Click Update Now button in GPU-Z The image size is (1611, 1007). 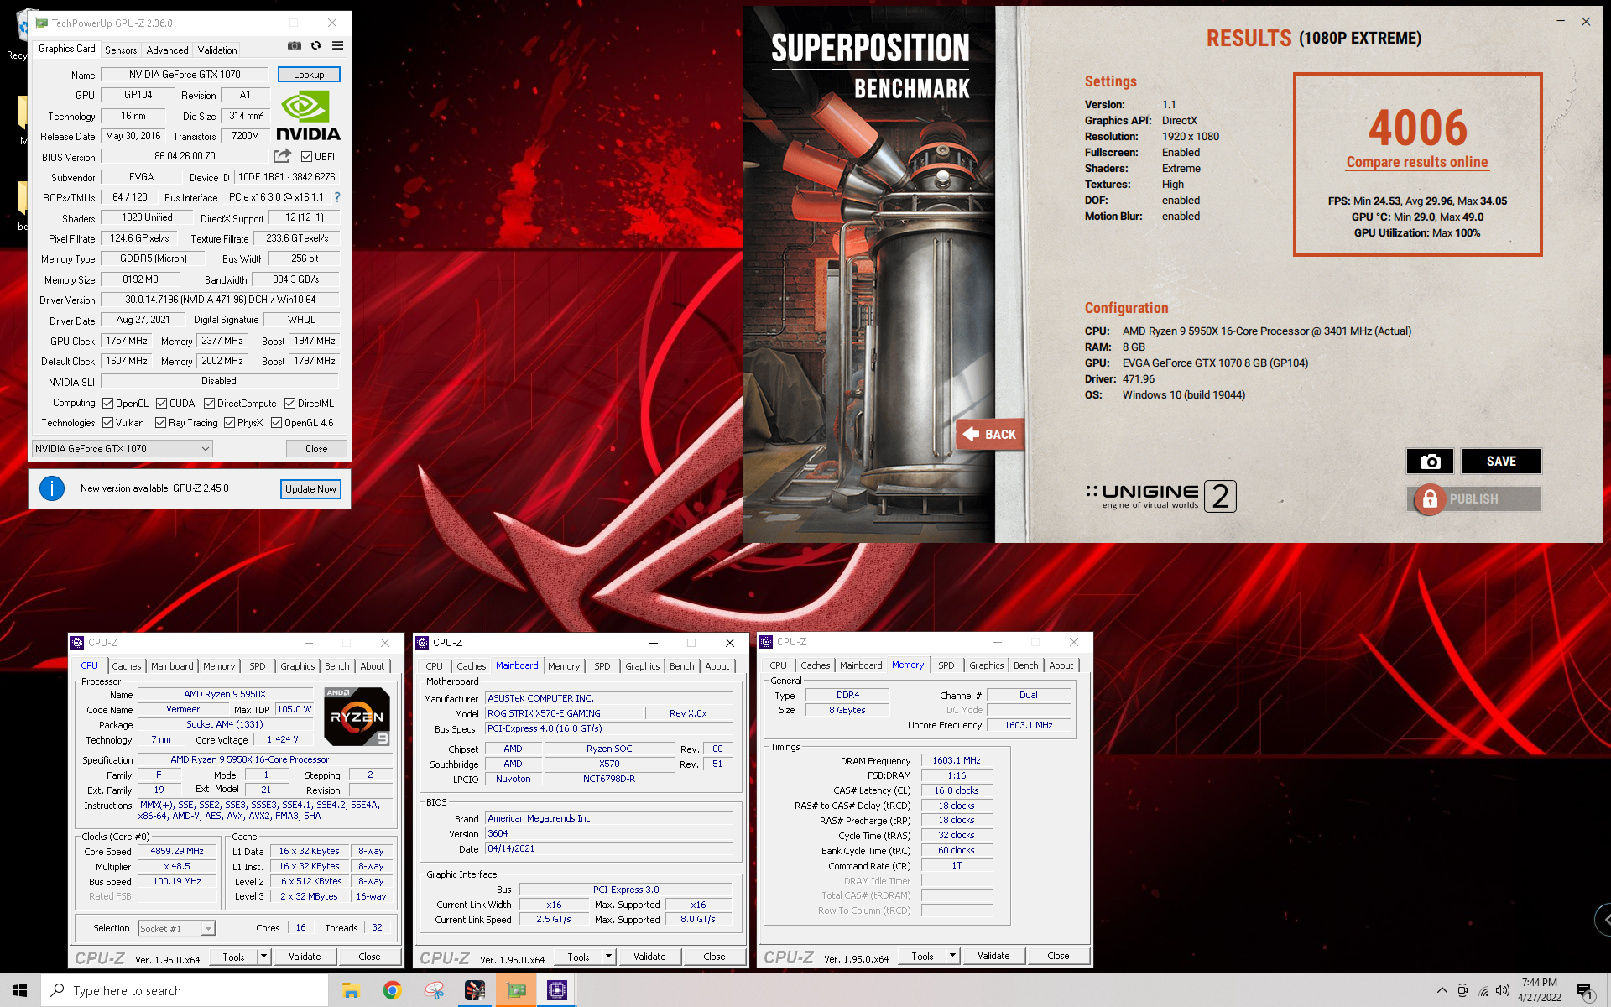click(x=310, y=489)
